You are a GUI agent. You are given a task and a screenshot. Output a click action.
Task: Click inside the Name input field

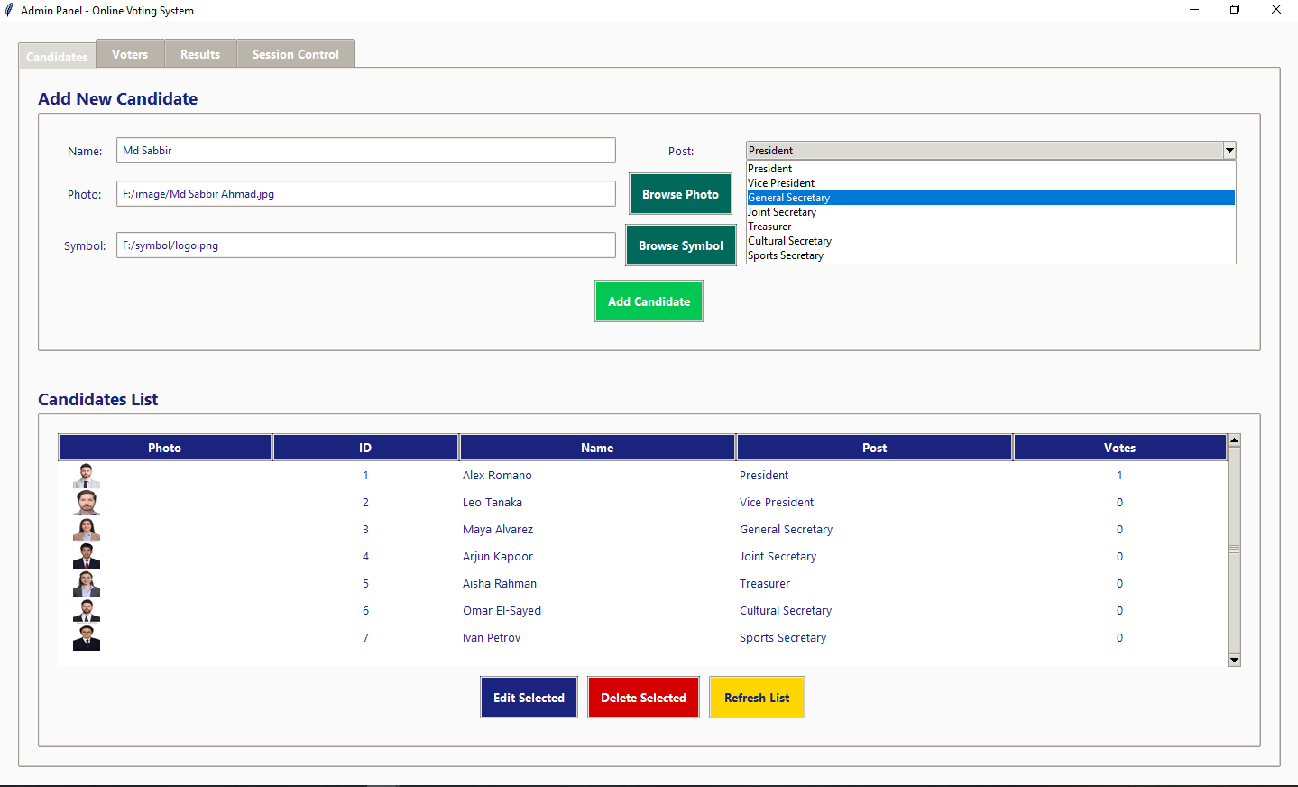pos(365,150)
